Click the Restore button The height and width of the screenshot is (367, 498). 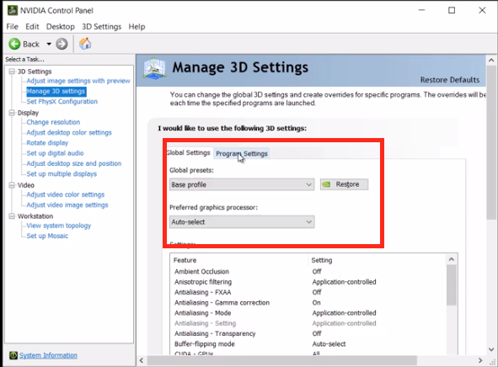point(345,184)
